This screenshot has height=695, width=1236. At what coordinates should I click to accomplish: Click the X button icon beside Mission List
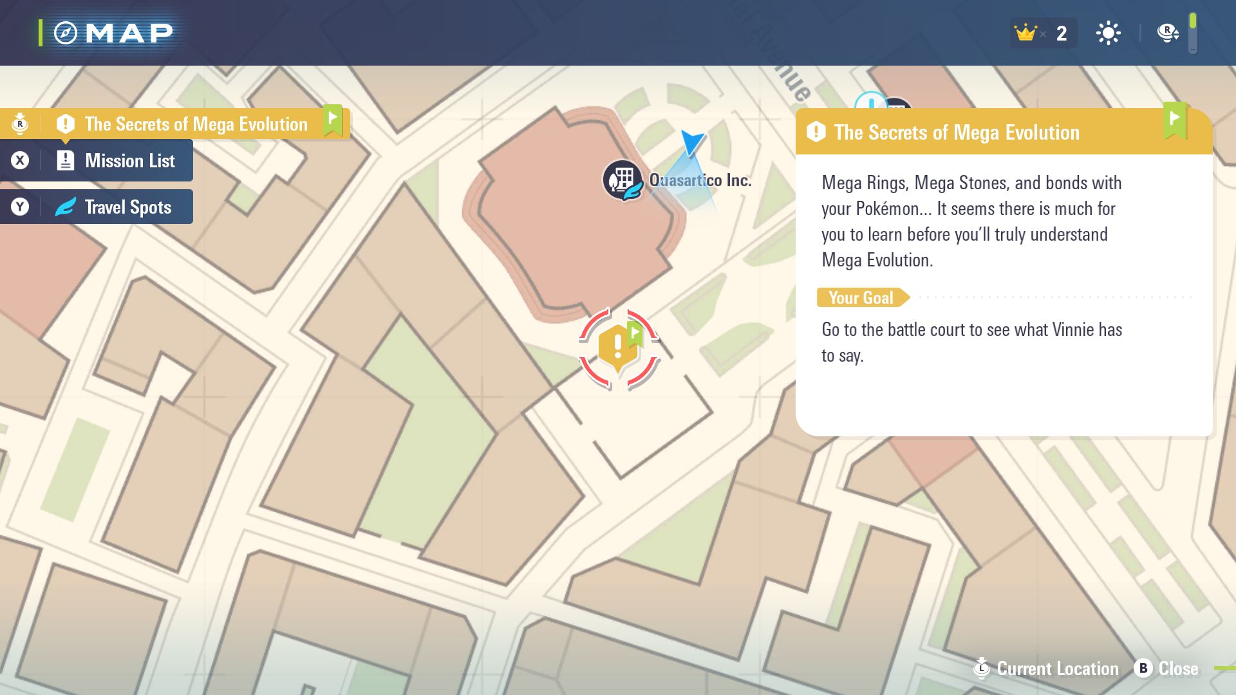pyautogui.click(x=20, y=161)
